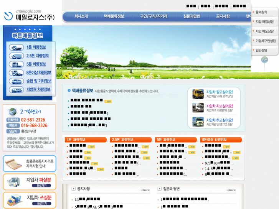Click the yellow truck 지입차 팔고싶어요 thumbnail
Viewport: 279px width, 209px height.
click(x=198, y=94)
